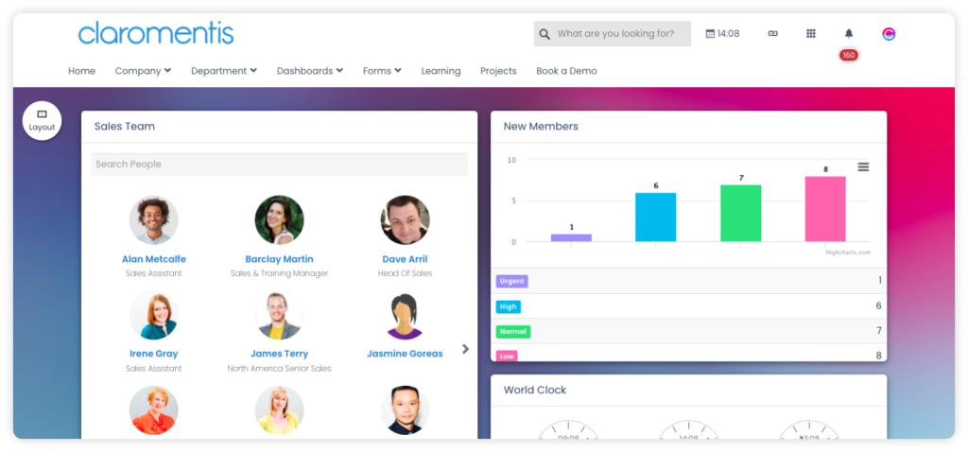Expand the Dashboards dropdown menu
Image resolution: width=968 pixels, height=452 pixels.
click(x=310, y=71)
